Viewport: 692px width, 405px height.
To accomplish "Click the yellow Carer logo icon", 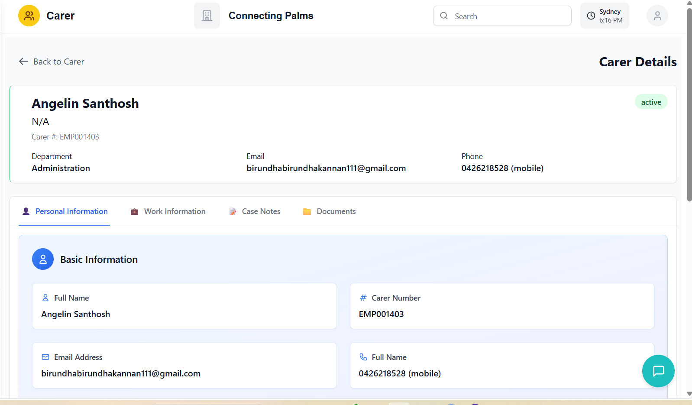I will coord(29,16).
